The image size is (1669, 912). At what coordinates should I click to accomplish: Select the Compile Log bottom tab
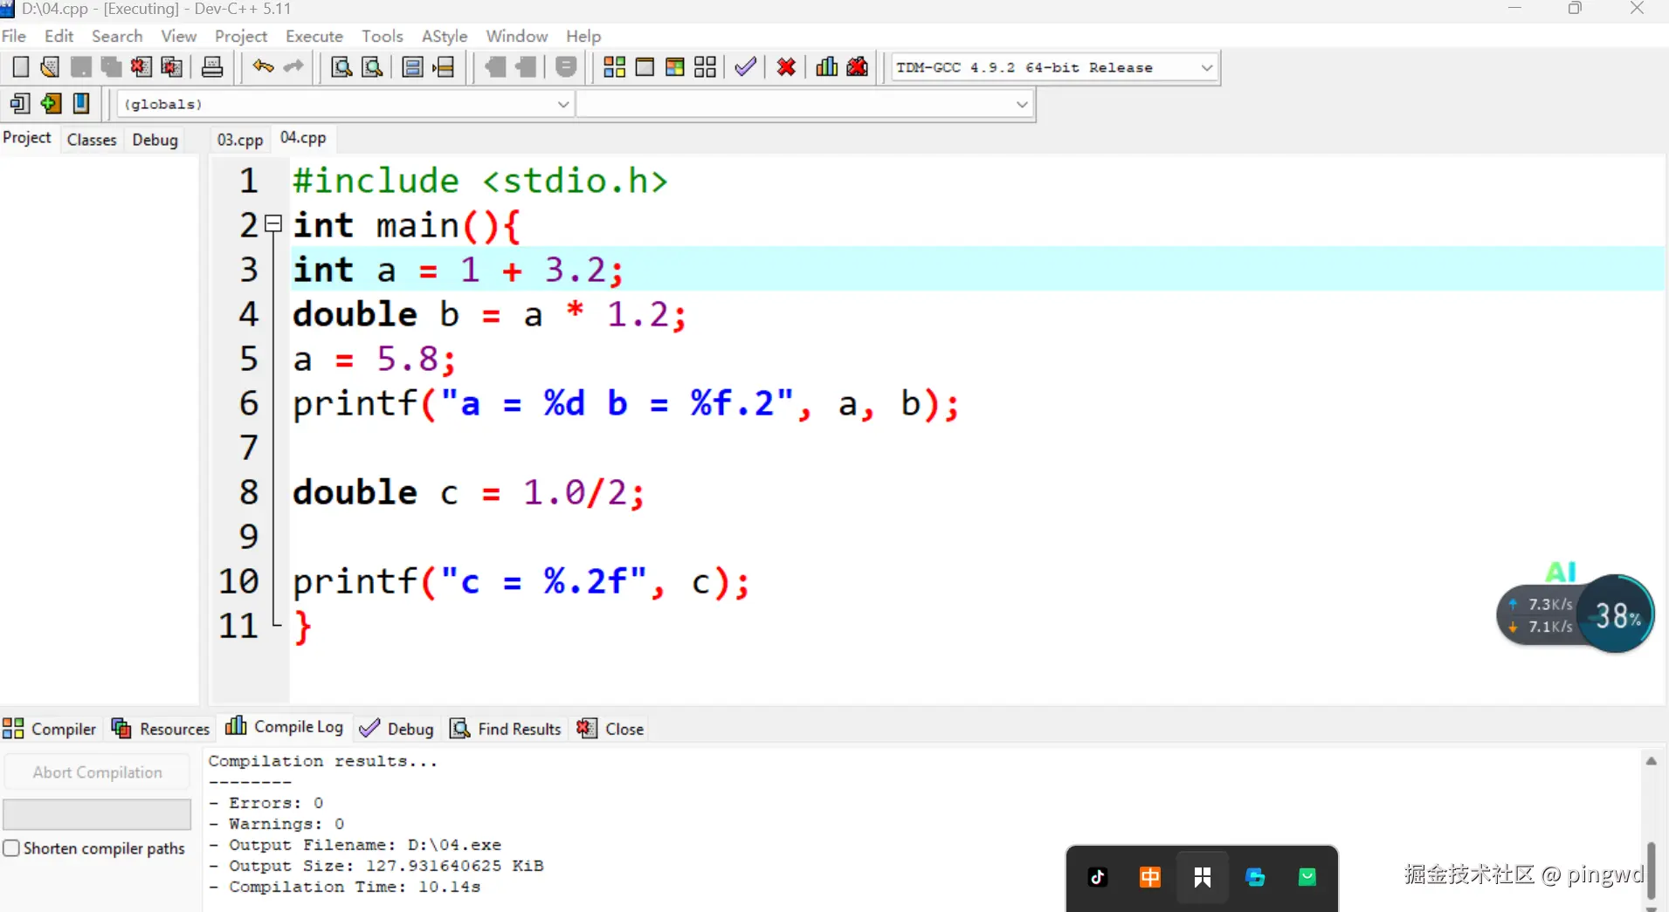point(285,727)
